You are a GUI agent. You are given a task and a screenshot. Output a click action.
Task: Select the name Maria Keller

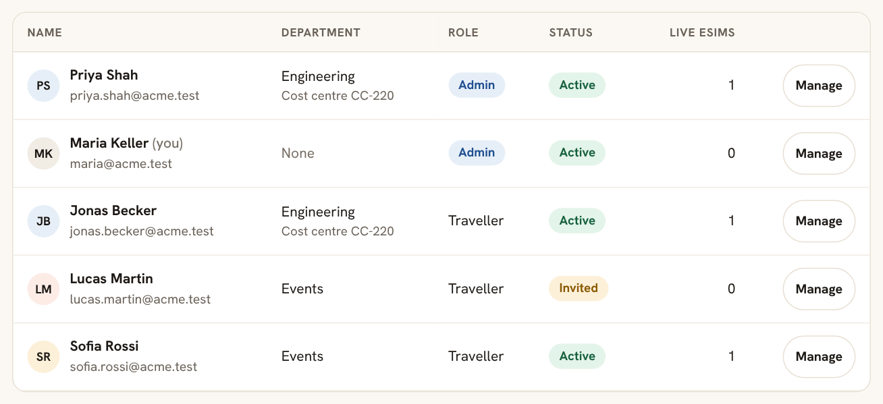[109, 143]
